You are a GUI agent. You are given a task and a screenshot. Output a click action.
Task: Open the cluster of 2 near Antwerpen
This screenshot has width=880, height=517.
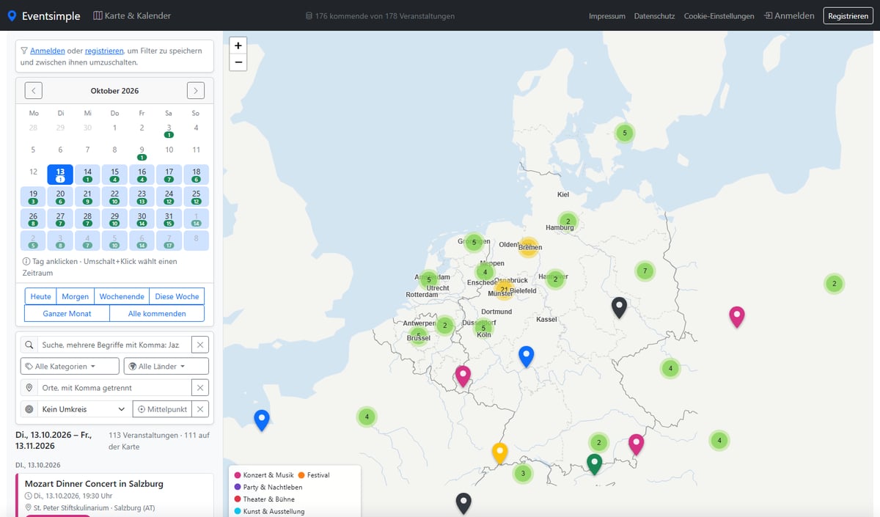[x=444, y=326]
